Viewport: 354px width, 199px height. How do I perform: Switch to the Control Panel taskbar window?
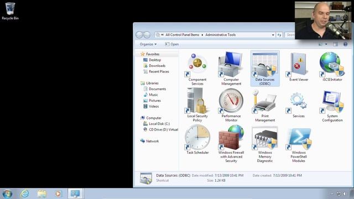75,194
